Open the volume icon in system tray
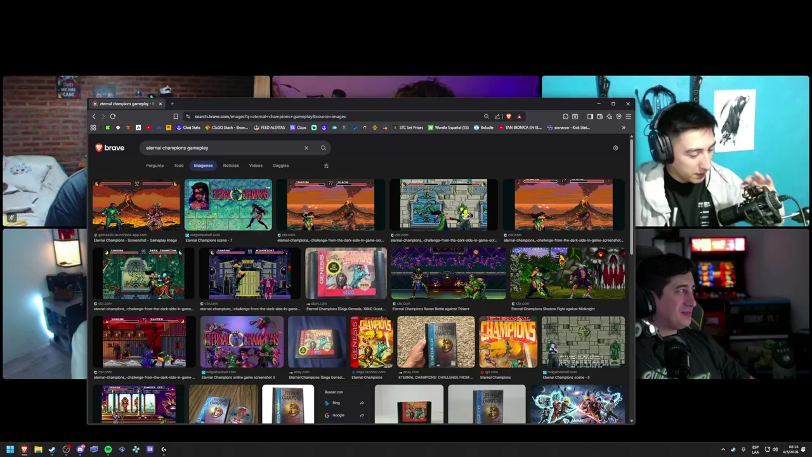This screenshot has width=812, height=457. click(775, 449)
